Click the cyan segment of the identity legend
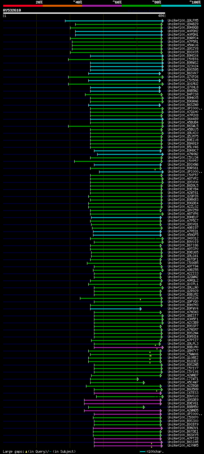 (x=181, y=5)
